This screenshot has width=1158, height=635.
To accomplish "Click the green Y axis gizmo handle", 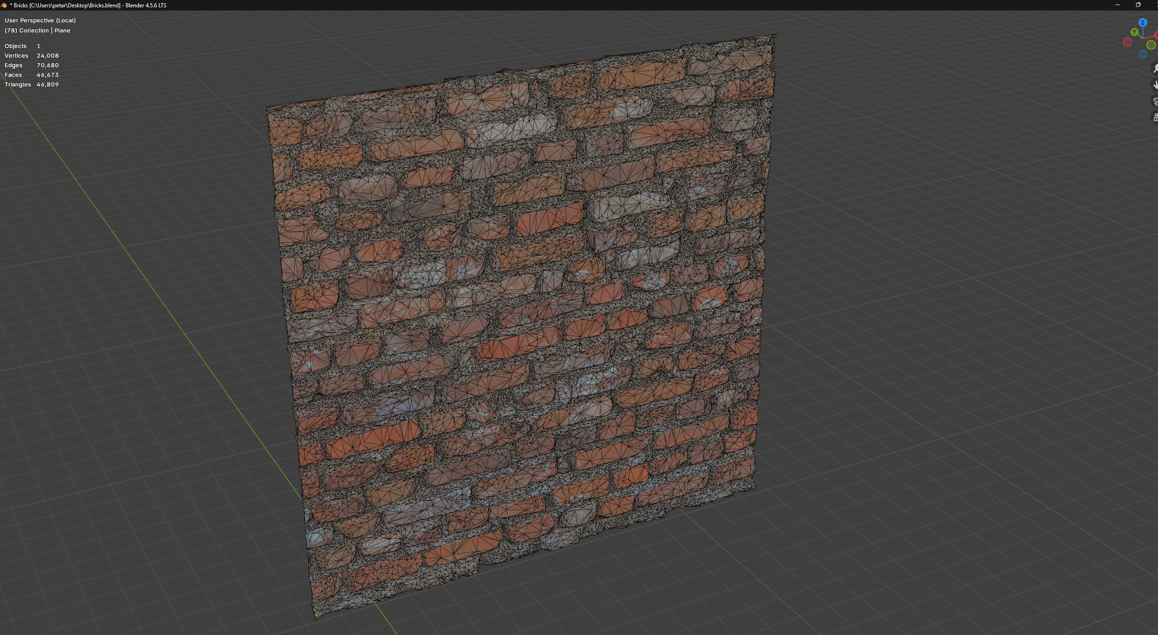I will 1134,32.
